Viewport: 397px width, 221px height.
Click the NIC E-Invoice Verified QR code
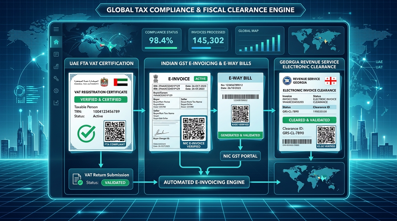[x=194, y=129]
